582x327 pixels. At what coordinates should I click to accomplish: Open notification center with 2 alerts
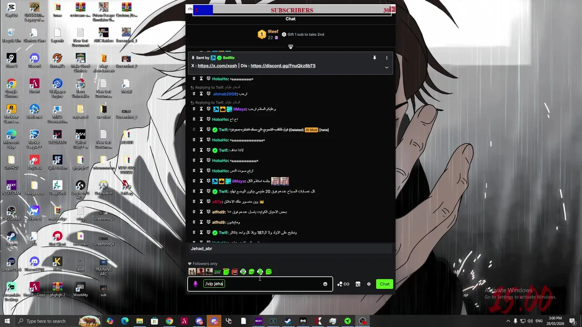click(x=573, y=321)
